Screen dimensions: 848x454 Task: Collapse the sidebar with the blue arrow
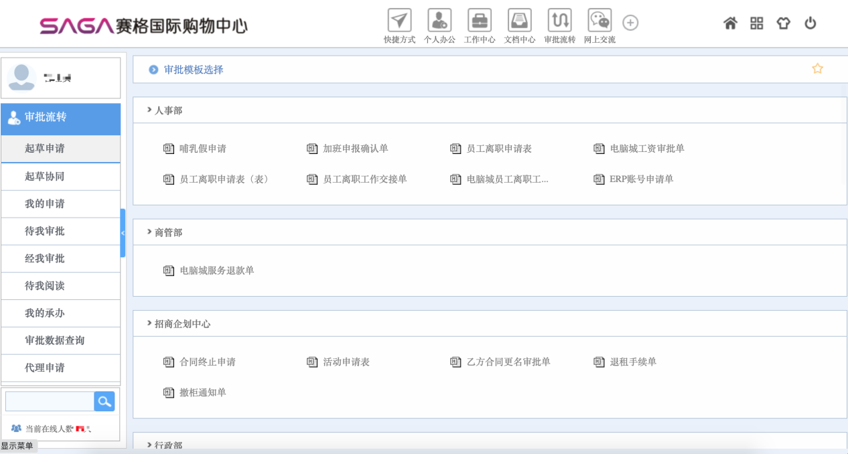[123, 234]
